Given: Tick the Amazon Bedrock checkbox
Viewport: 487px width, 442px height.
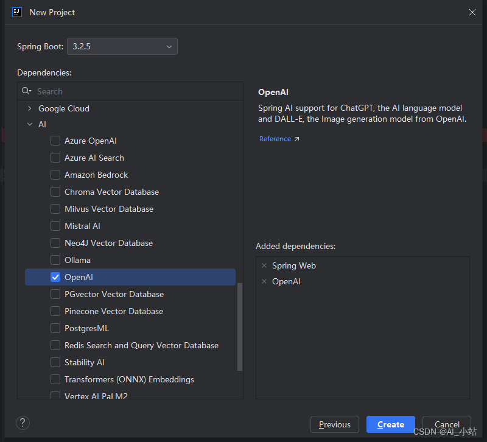Looking at the screenshot, I should point(55,175).
